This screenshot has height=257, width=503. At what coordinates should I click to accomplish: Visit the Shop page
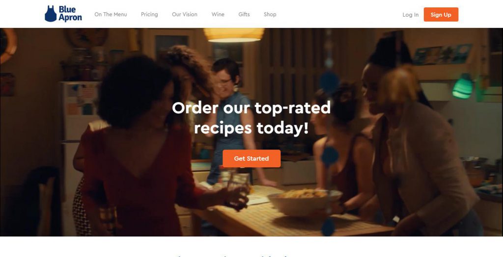[270, 14]
